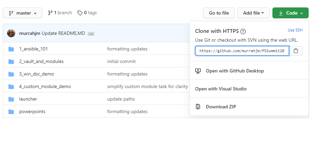
Task: Choose Download ZIP from the clone menu
Action: pyautogui.click(x=221, y=107)
